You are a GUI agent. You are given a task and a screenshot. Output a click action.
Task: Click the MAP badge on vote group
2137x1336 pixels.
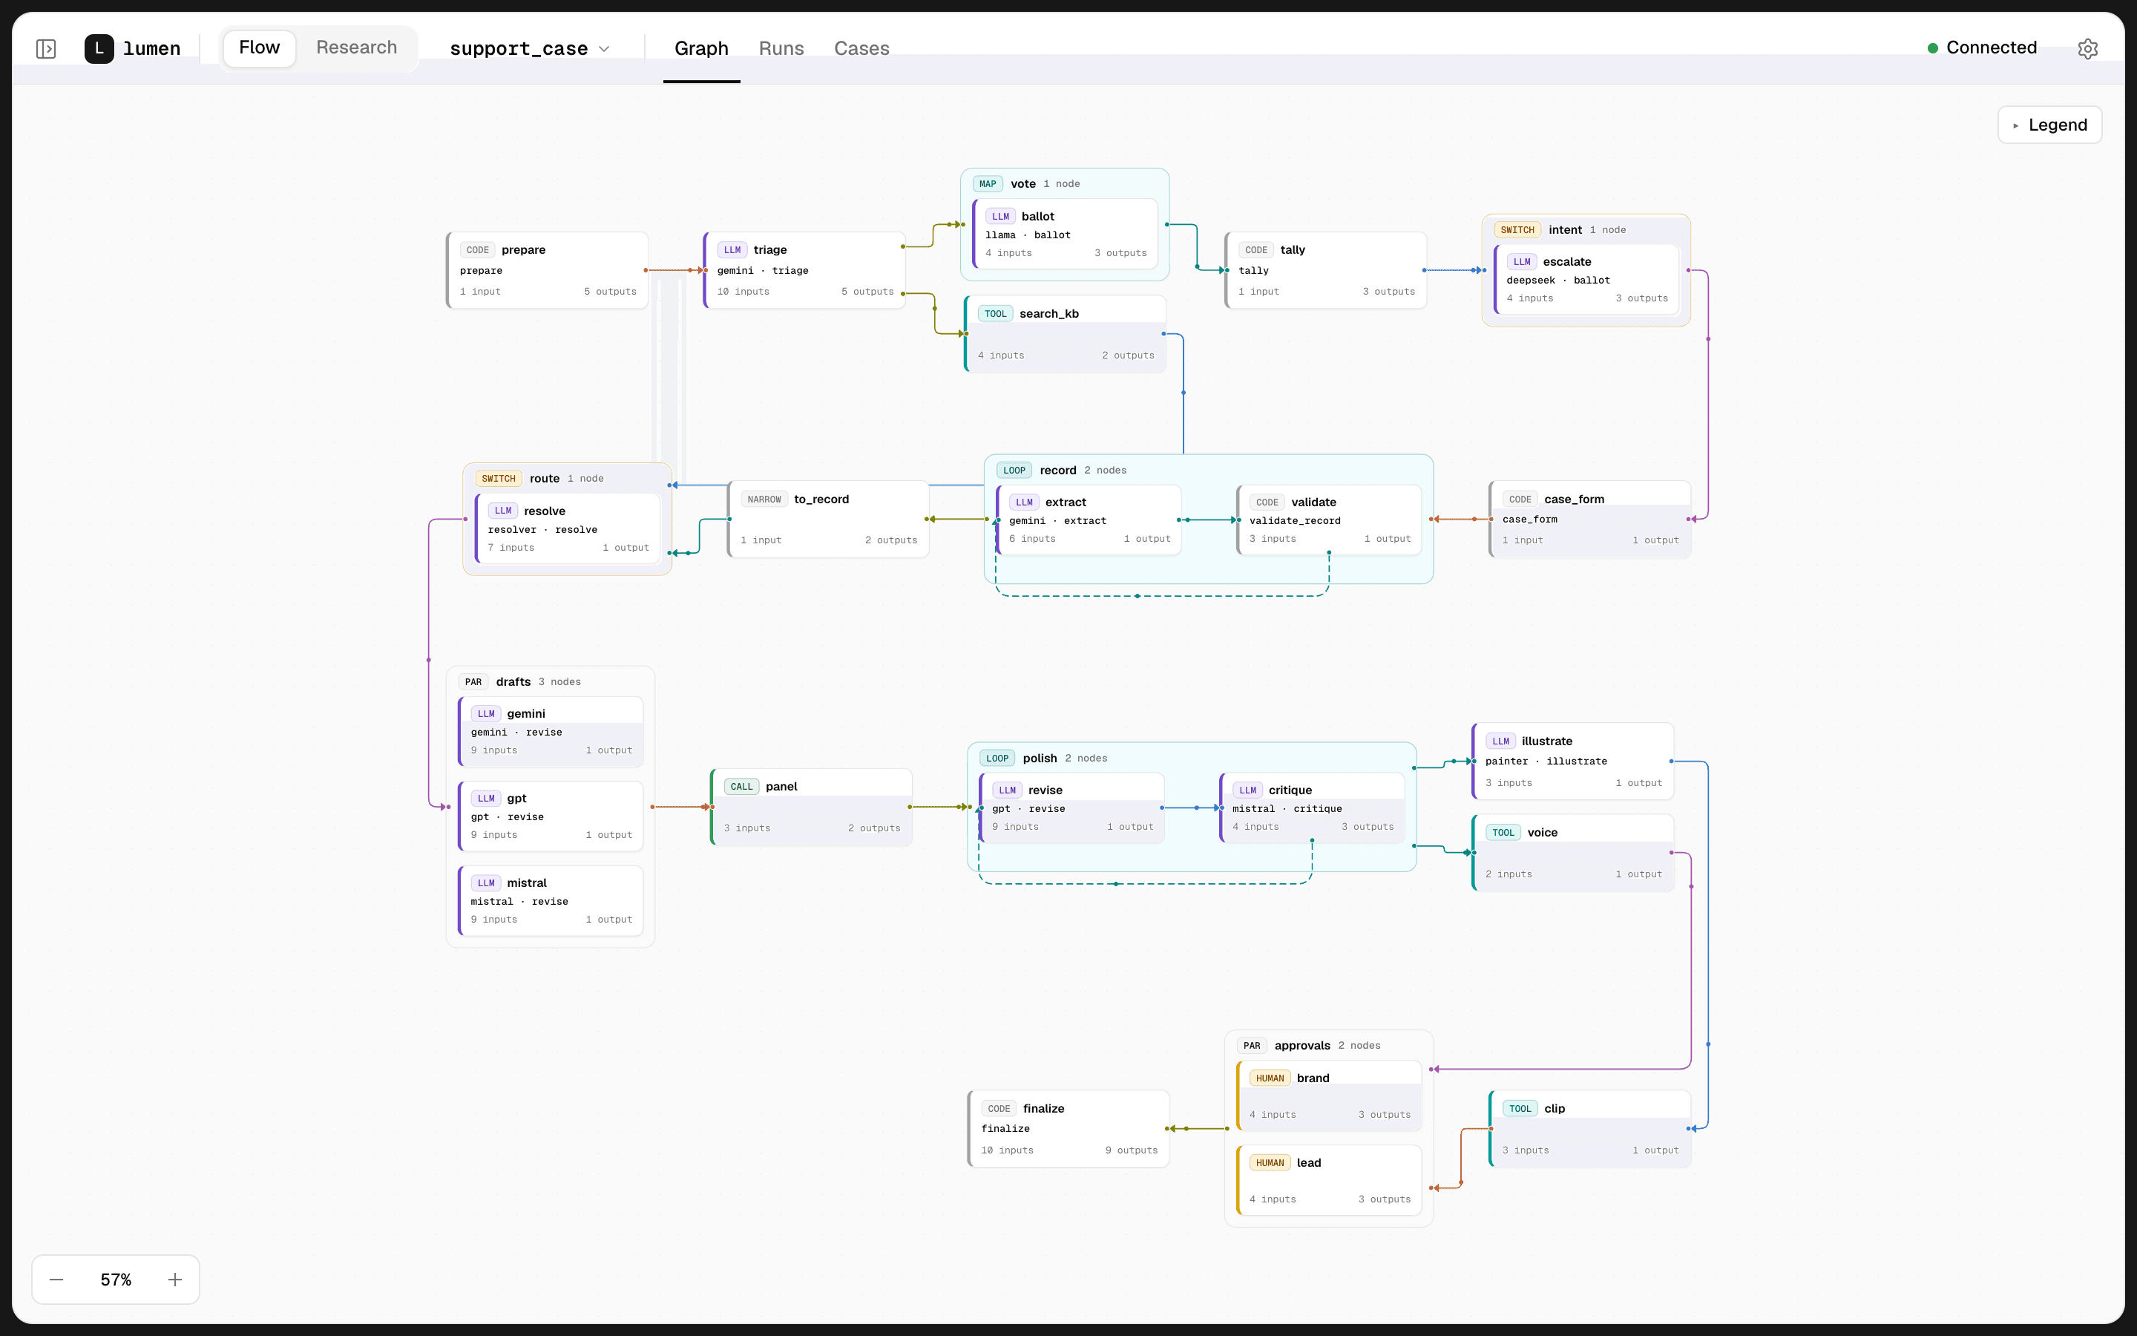[x=988, y=184]
